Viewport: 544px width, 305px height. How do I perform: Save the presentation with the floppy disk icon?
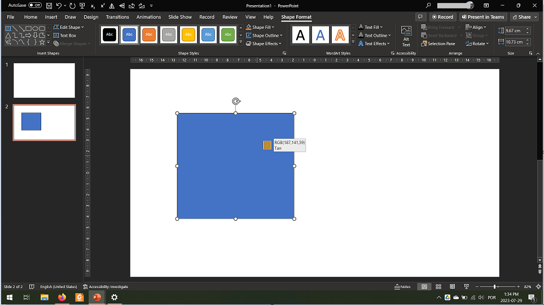49,6
